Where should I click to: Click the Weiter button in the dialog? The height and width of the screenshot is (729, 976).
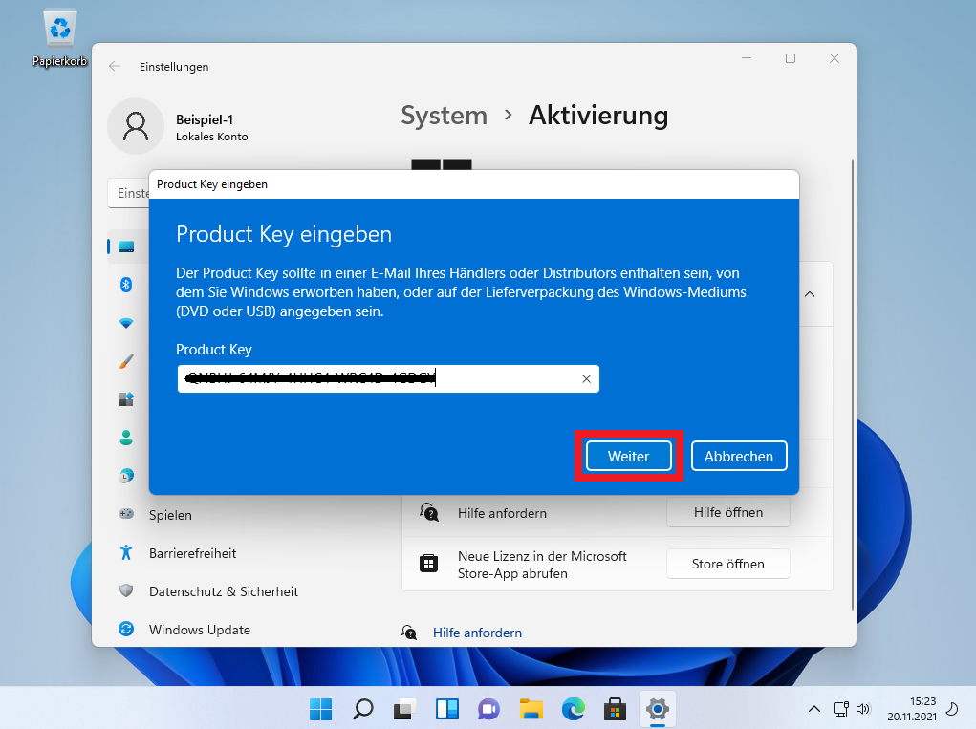click(x=628, y=456)
